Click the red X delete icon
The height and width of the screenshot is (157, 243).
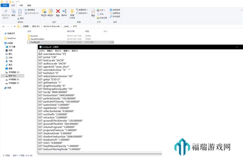[58, 11]
